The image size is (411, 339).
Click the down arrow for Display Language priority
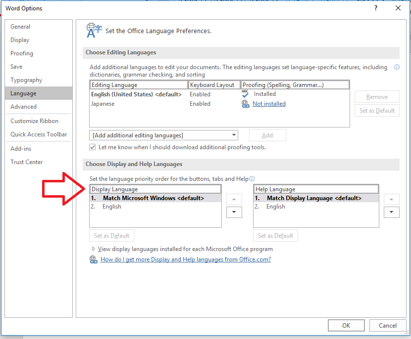tap(234, 212)
